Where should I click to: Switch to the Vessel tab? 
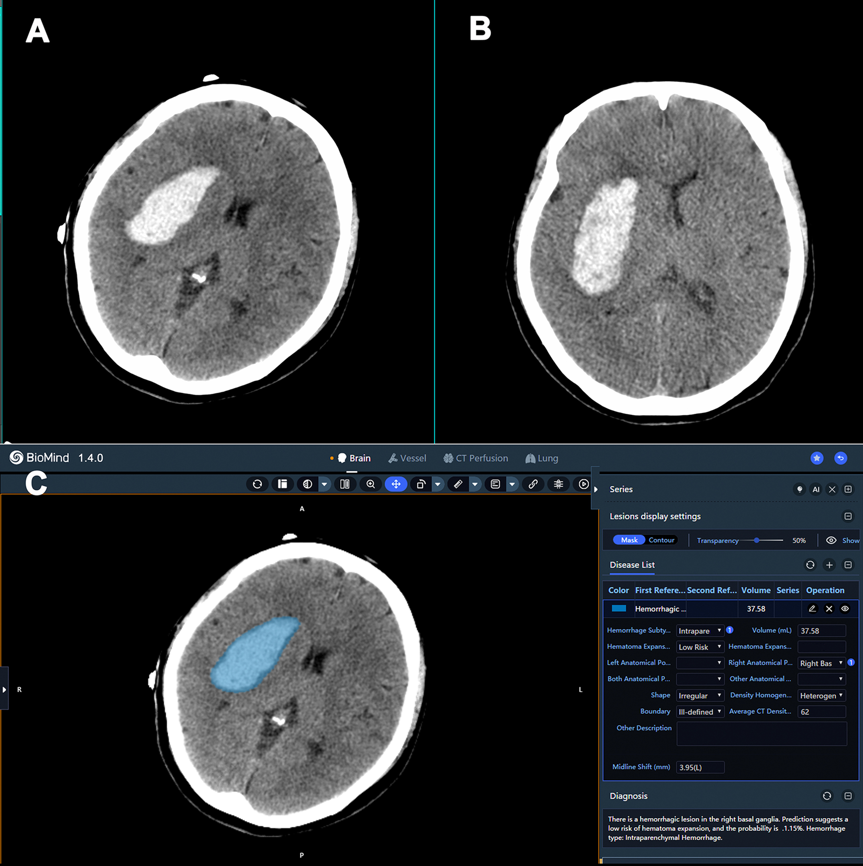click(407, 458)
